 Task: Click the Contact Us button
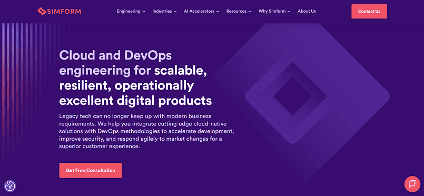click(369, 12)
